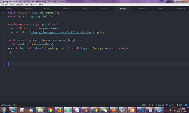Open the File menu
Screen dimensions: 189x113
point(2,5)
